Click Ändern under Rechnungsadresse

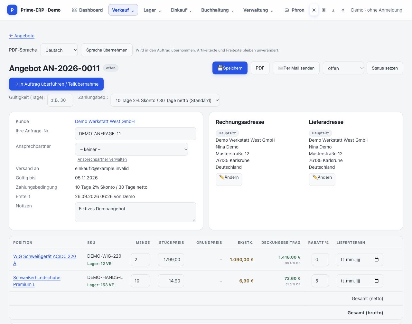[x=229, y=179]
